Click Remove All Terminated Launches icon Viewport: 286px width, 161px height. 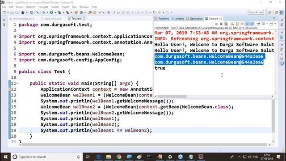(226, 24)
